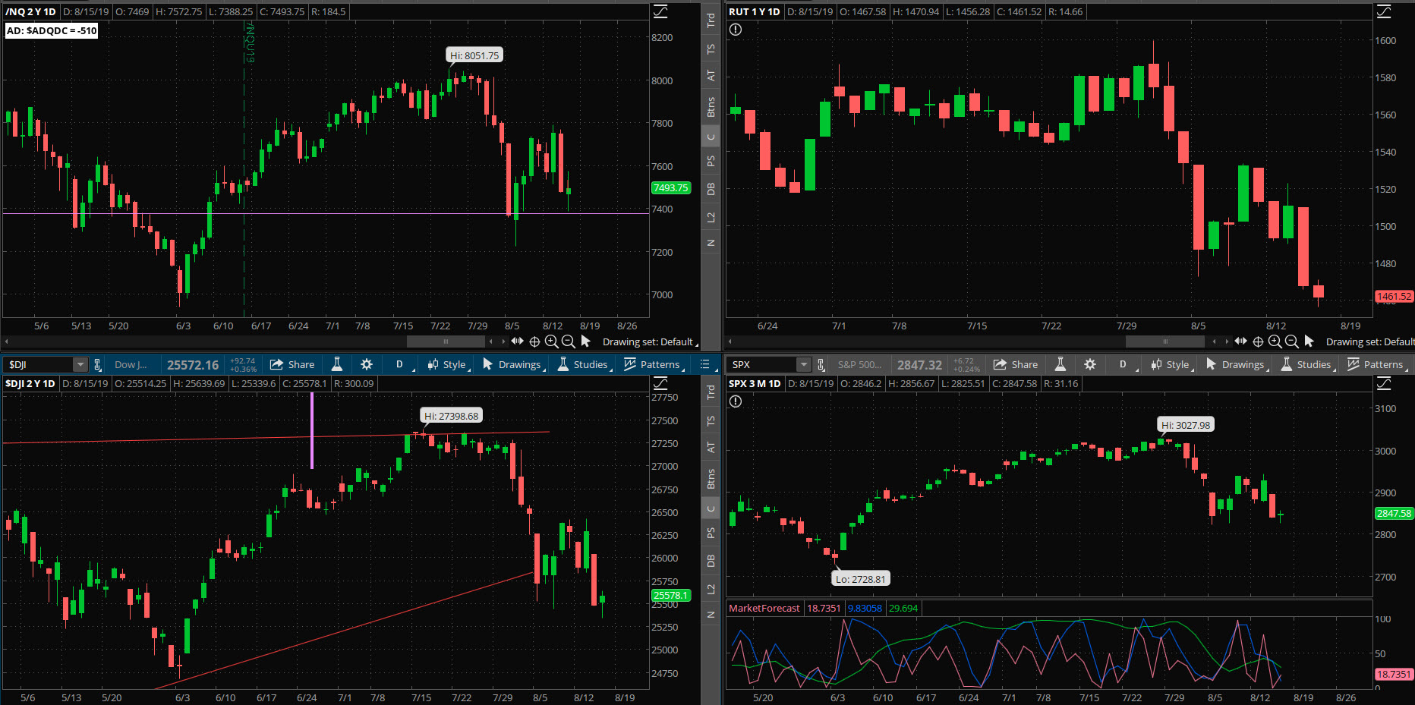This screenshot has width=1415, height=705.
Task: Toggle the C sidebar button beside /NQ chart
Action: [x=711, y=137]
